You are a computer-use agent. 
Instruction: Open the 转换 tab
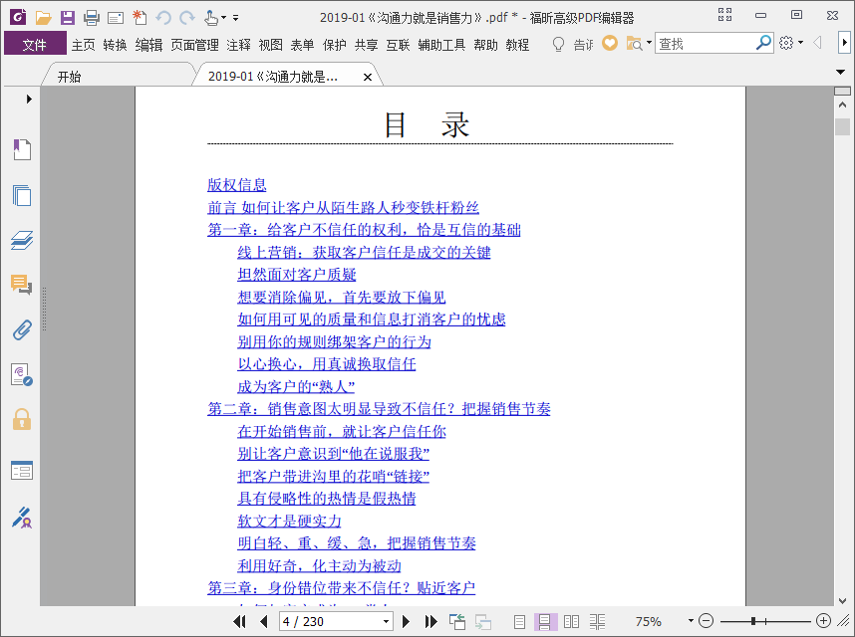point(115,45)
